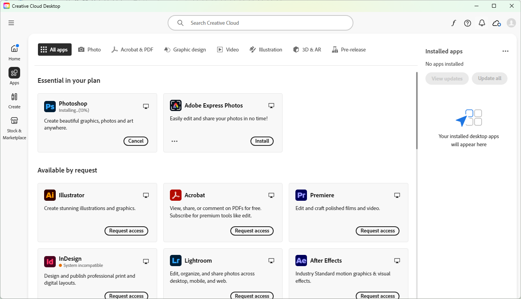Image resolution: width=521 pixels, height=299 pixels.
Task: Open the Installed apps options ellipsis
Action: click(x=506, y=51)
